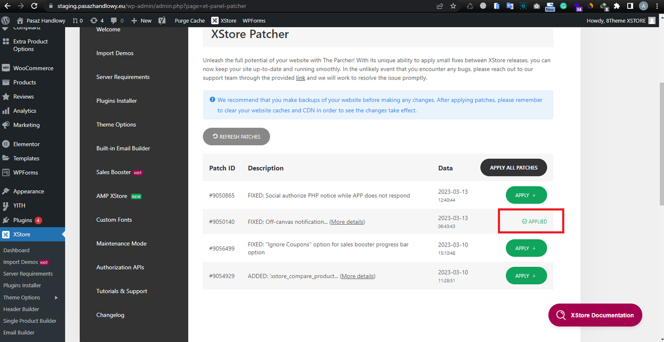
Task: Click the support 'link' hyperlink in description
Action: (x=300, y=78)
